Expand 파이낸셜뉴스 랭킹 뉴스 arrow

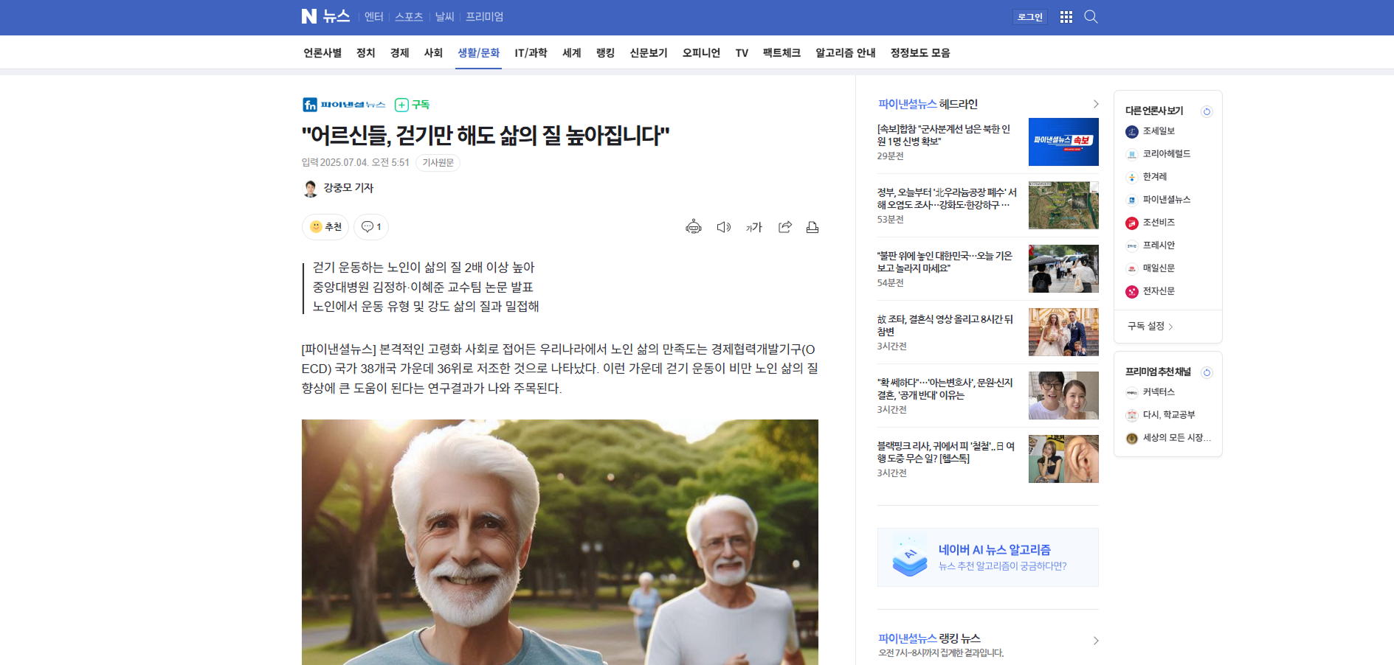click(1095, 641)
